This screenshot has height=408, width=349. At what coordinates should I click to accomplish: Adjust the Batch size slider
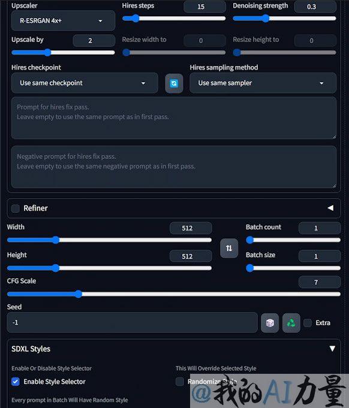coord(293,268)
